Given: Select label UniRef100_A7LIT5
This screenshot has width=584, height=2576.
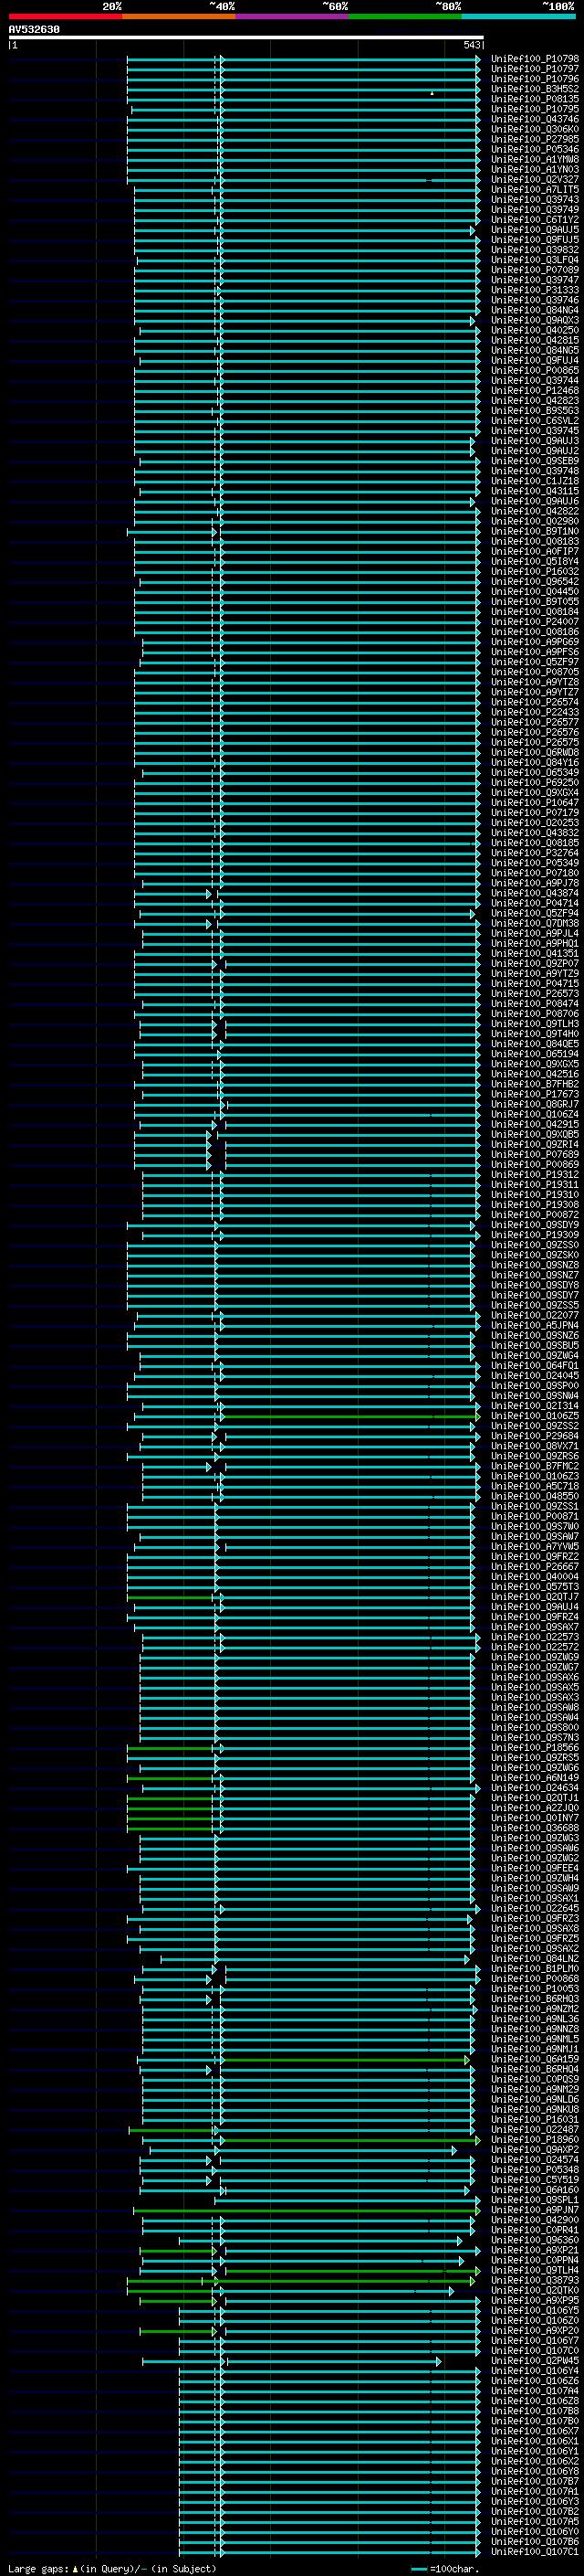Looking at the screenshot, I should point(535,189).
